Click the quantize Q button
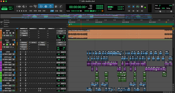This screenshot has width=175, height=93. click(x=160, y=11)
